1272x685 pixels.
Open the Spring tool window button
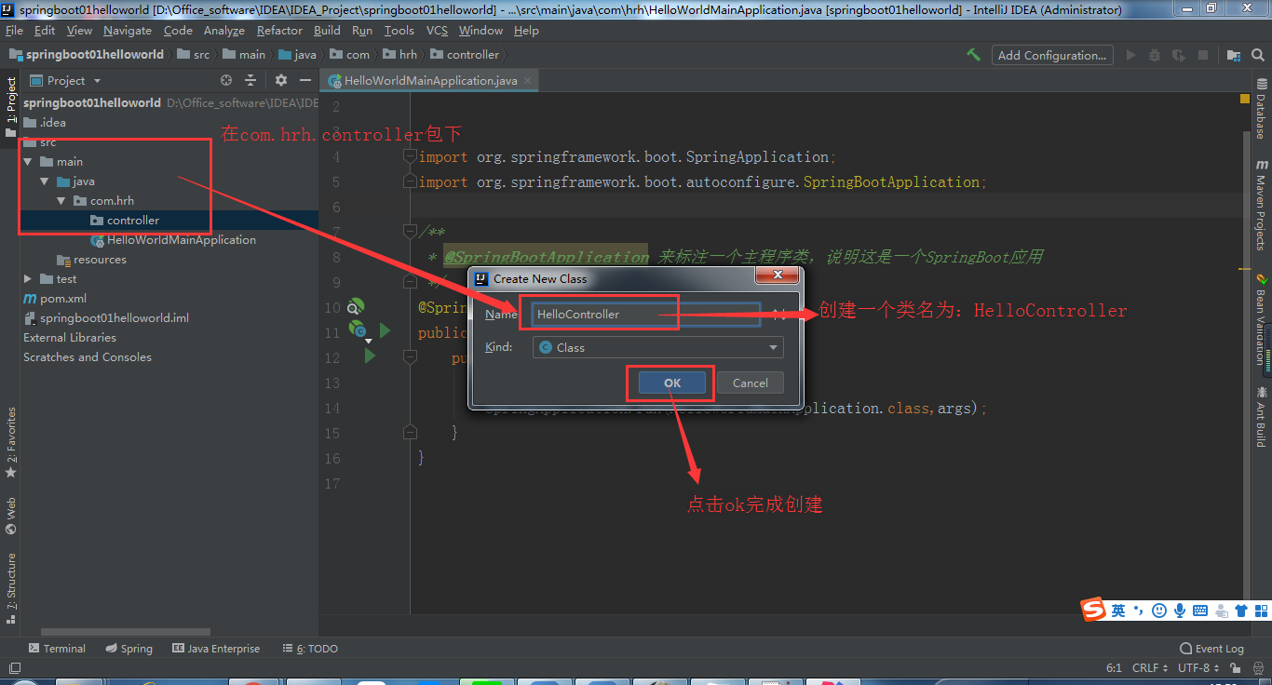click(x=129, y=649)
